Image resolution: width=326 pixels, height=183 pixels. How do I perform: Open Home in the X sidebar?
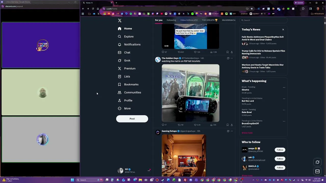coord(125,28)
